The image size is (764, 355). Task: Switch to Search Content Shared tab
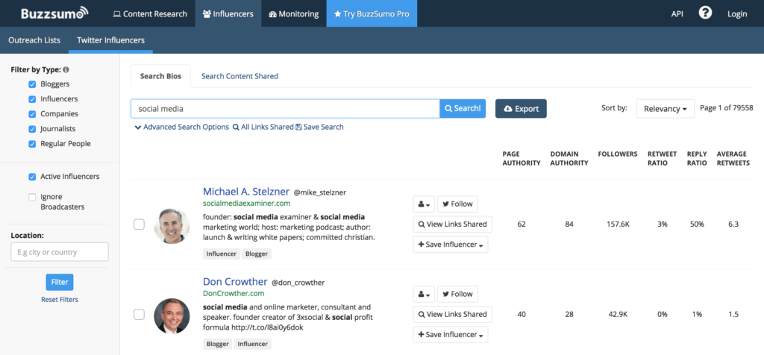coord(239,77)
